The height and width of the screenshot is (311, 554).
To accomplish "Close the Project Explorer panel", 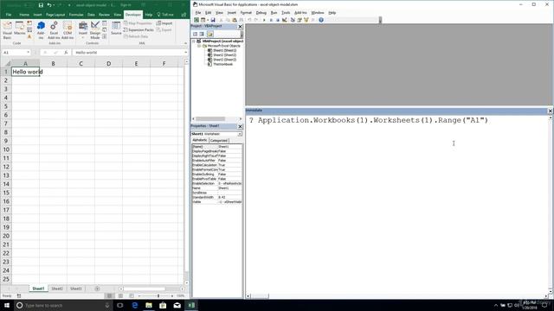I will (241, 27).
